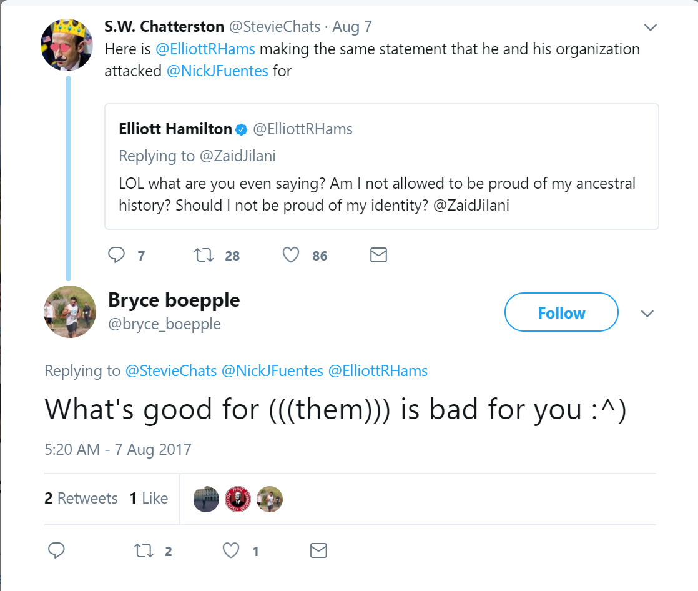Direct message icon under Chatterston tweet
This screenshot has width=698, height=591.
379,255
